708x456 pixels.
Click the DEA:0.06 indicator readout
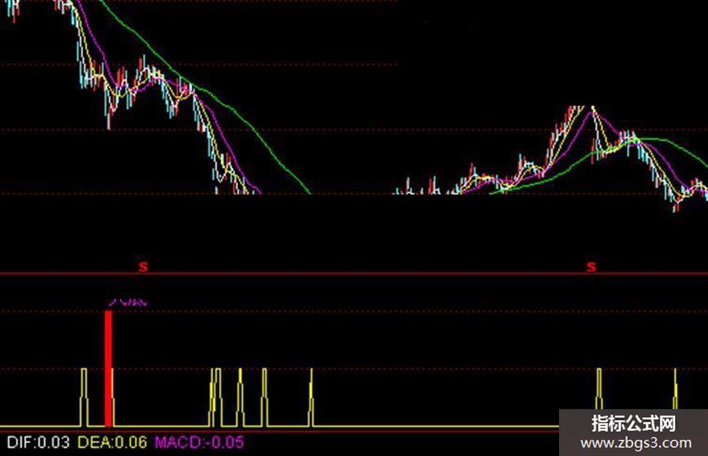[x=112, y=442]
